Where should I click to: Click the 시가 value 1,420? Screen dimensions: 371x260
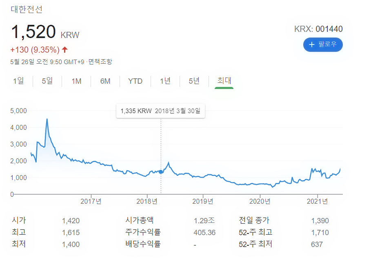pyautogui.click(x=71, y=221)
